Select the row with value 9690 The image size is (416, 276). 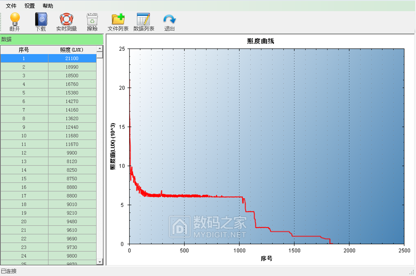click(48, 239)
